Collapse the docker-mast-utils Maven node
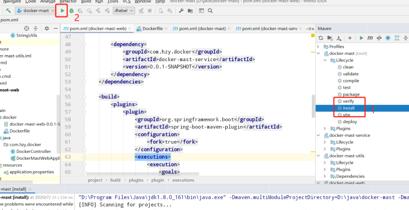Image resolution: width=409 pixels, height=210 pixels. (318, 156)
